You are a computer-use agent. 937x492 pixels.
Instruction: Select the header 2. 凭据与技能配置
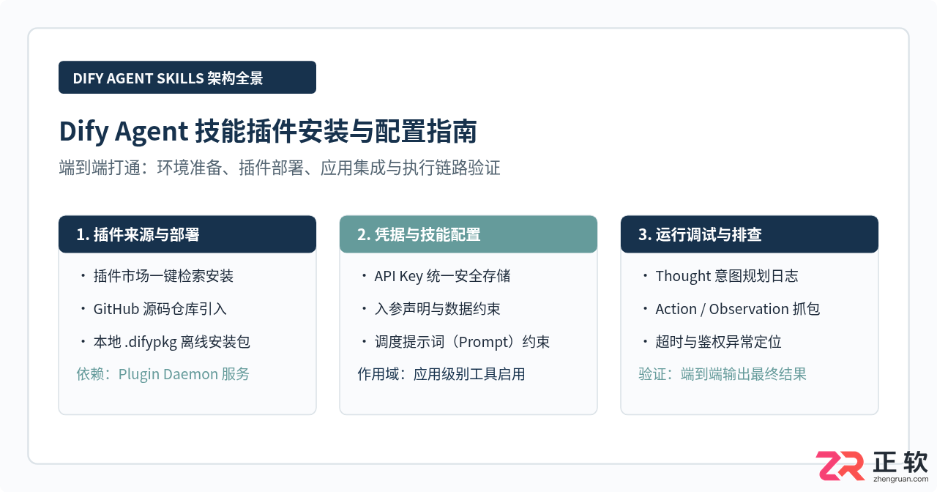click(x=468, y=234)
